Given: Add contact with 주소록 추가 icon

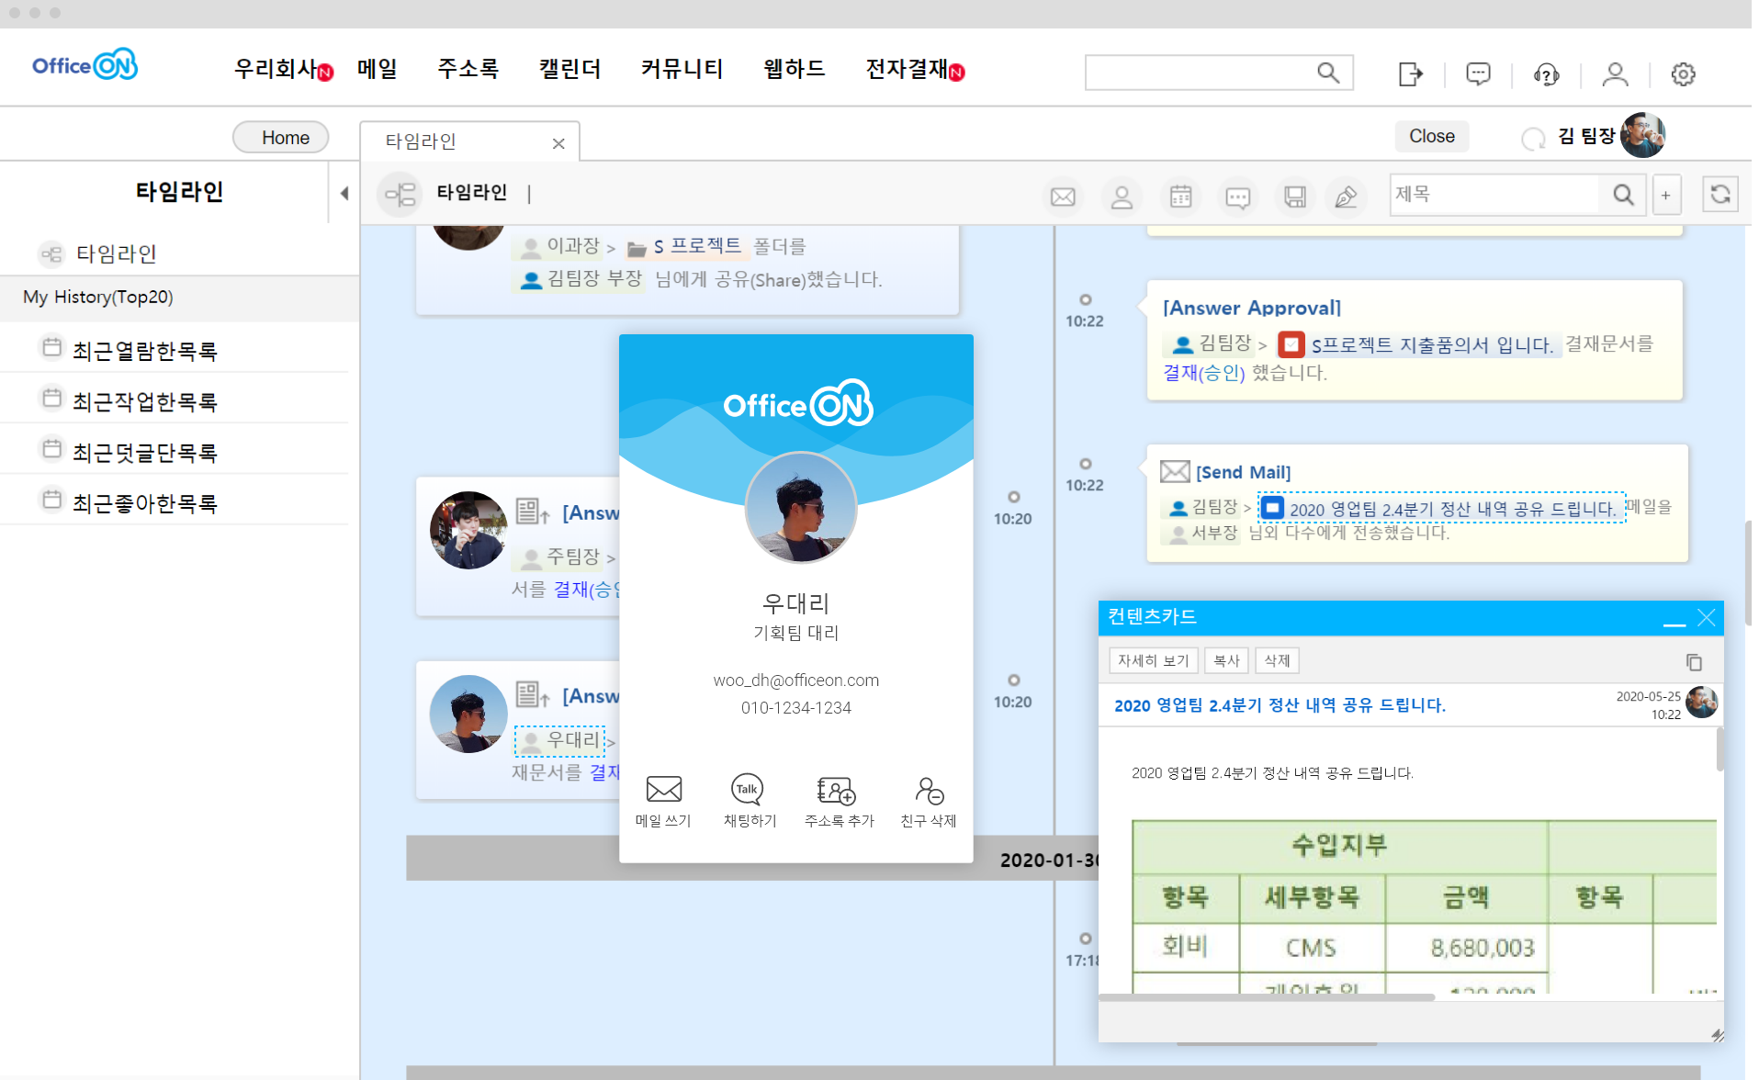Looking at the screenshot, I should pos(836,790).
